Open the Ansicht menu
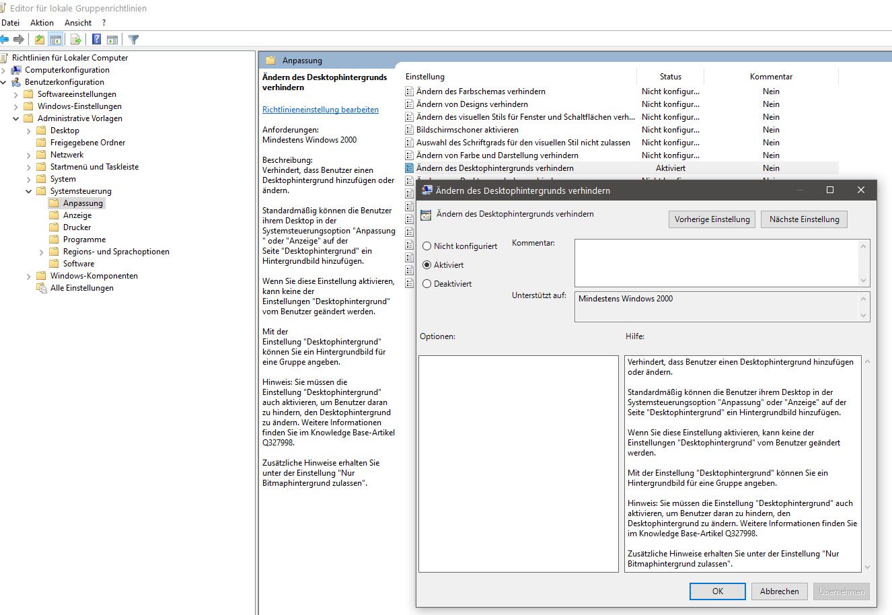This screenshot has height=615, width=892. pyautogui.click(x=78, y=23)
